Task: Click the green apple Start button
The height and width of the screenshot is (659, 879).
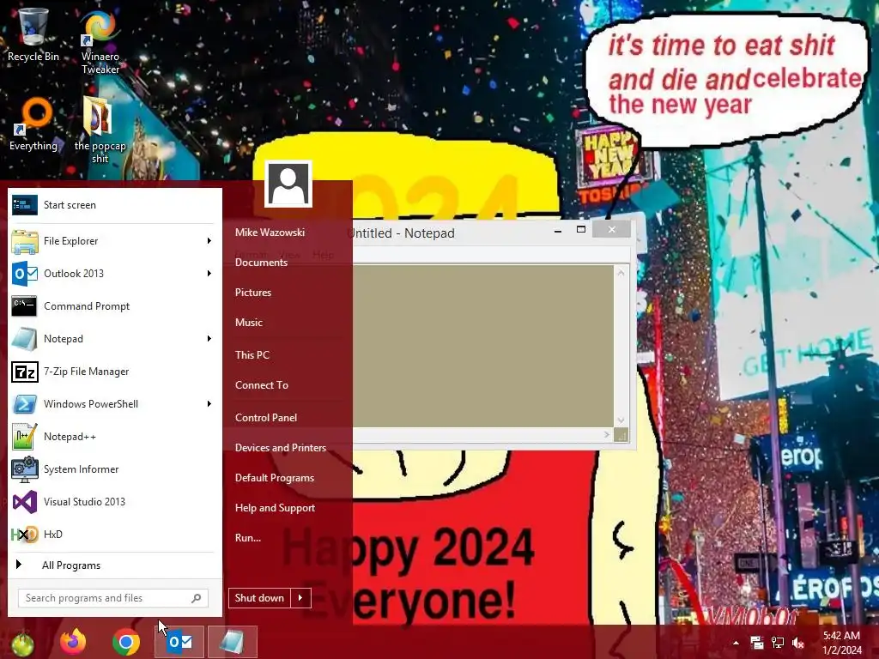Action: (x=22, y=644)
